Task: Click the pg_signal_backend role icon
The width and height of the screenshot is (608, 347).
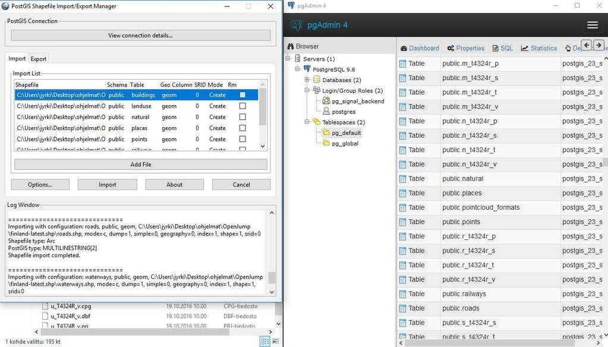Action: click(326, 101)
